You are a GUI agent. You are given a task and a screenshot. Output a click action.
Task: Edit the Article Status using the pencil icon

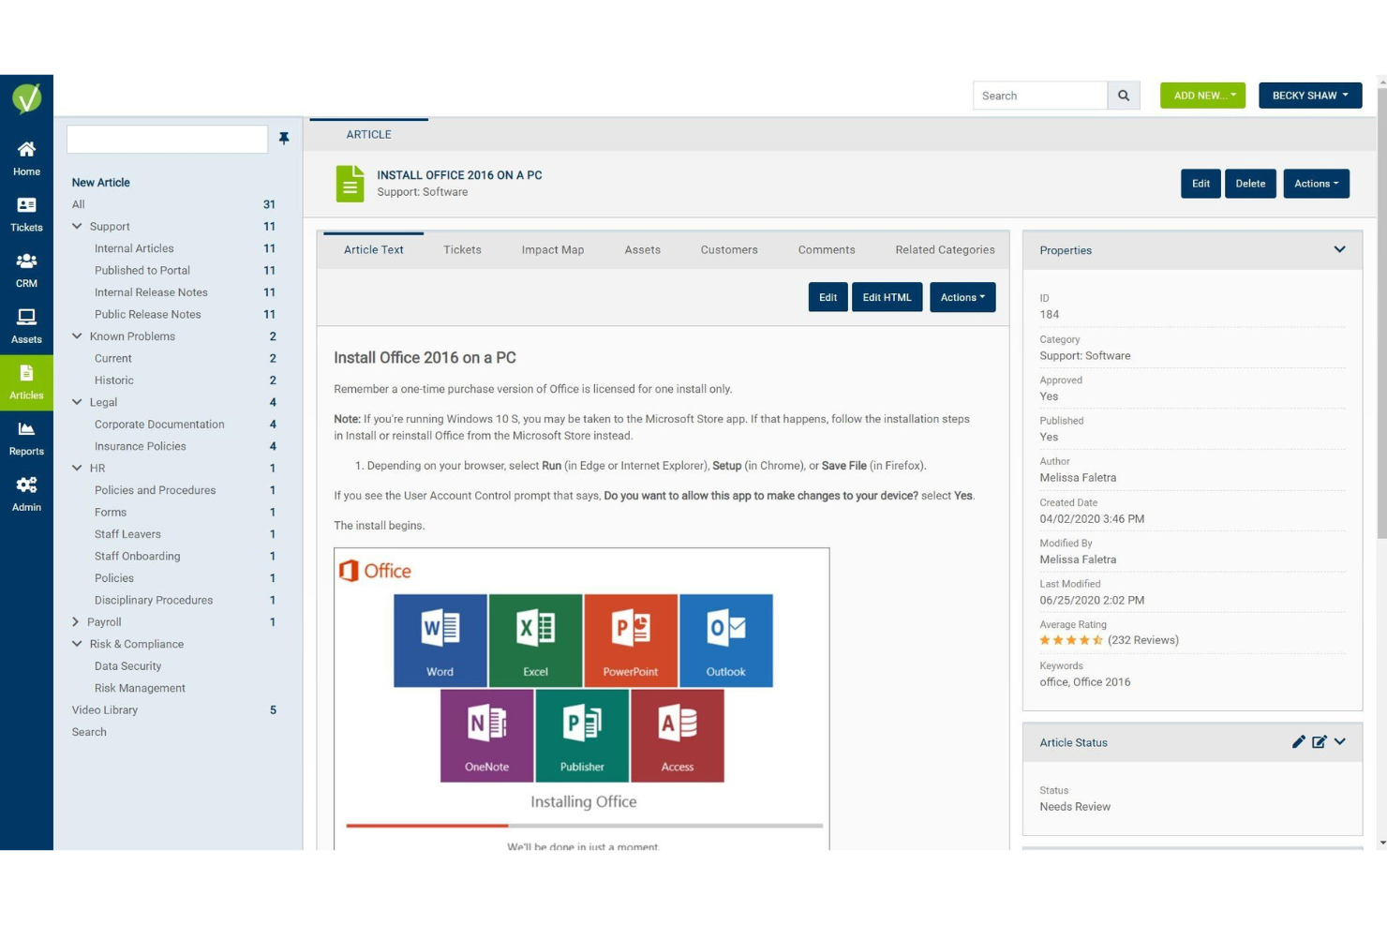[x=1299, y=741]
